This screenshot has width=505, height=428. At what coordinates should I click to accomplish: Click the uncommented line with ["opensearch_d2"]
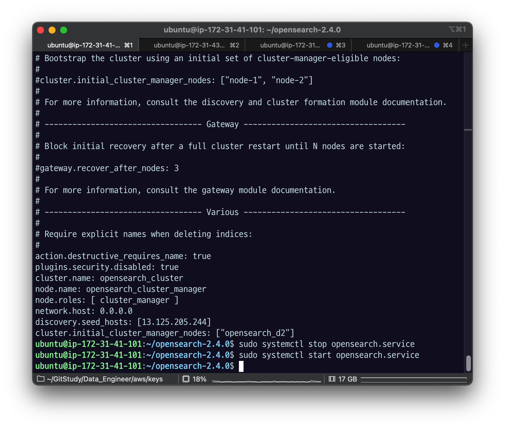coord(165,333)
